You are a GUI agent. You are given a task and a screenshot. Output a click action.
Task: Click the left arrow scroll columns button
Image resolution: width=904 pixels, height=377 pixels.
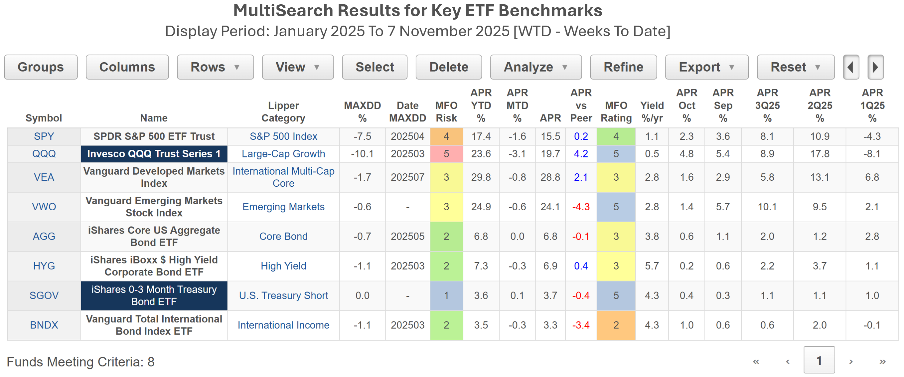(x=851, y=67)
